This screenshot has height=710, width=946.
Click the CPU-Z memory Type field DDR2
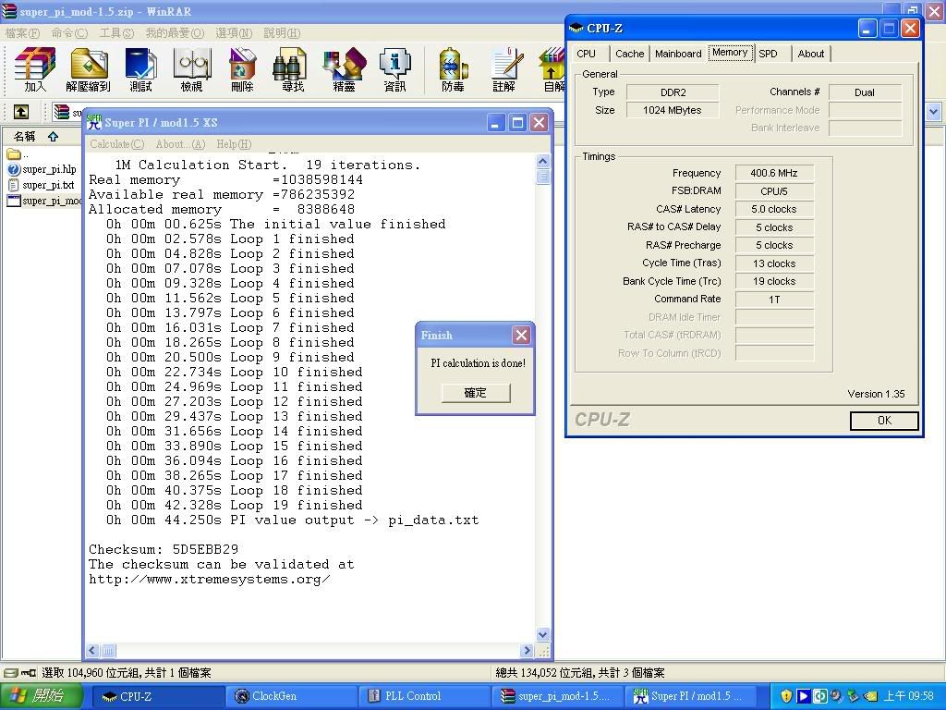click(x=673, y=92)
